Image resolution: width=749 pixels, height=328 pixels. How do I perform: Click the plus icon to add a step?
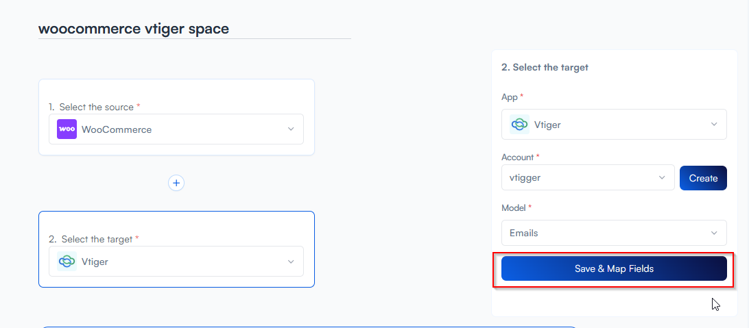pos(176,183)
